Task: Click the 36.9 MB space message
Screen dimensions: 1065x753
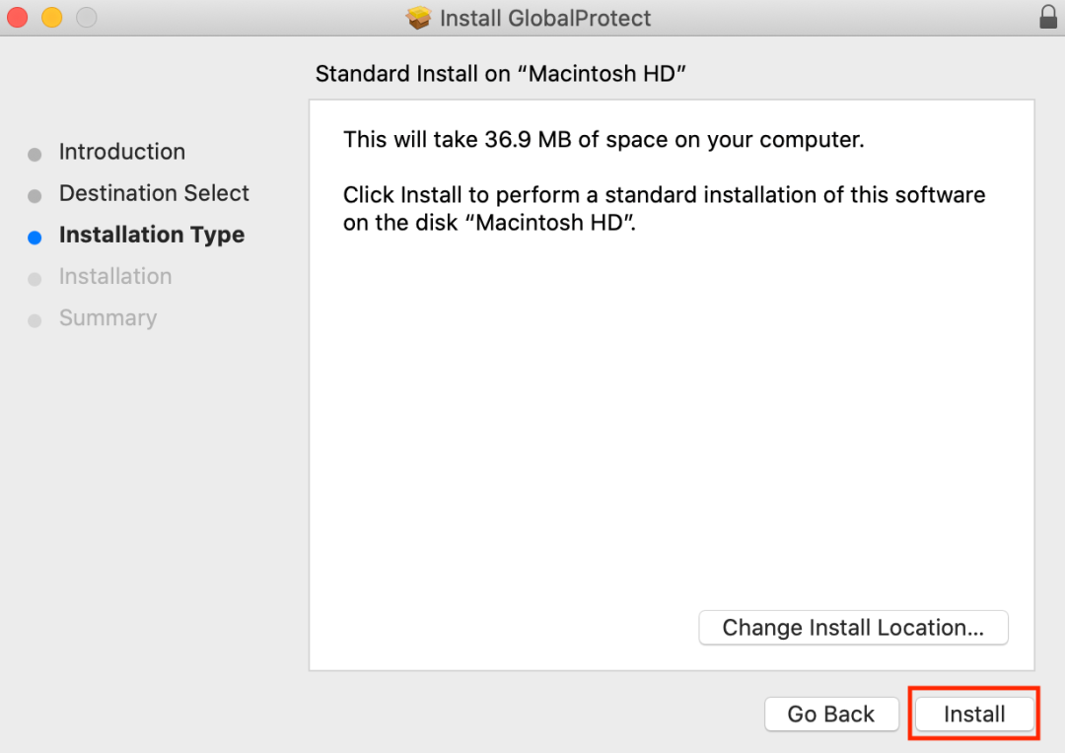Action: pyautogui.click(x=603, y=139)
